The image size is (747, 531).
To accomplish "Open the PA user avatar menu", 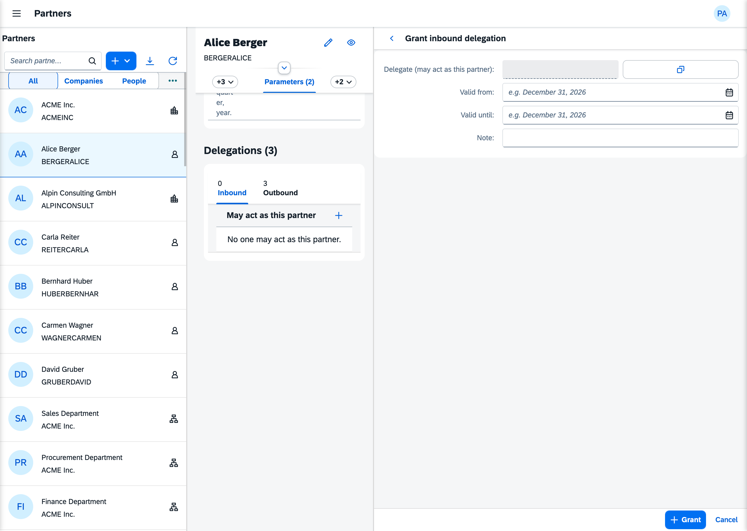I will coord(722,13).
